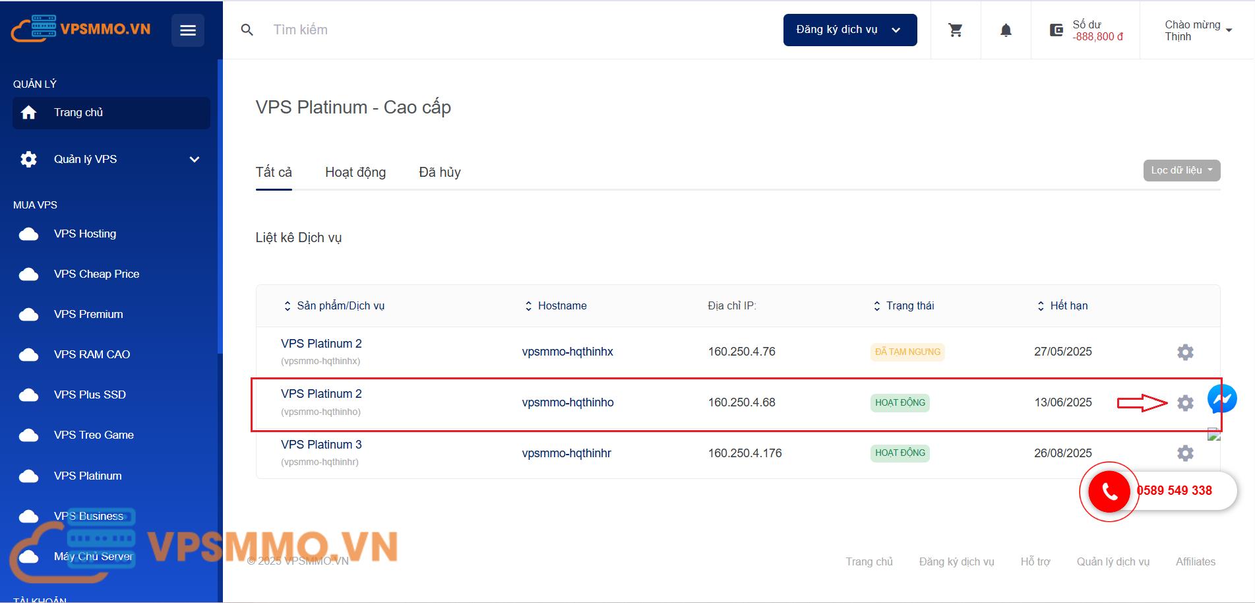Open the notifications bell icon
1255x603 pixels.
pos(1006,30)
